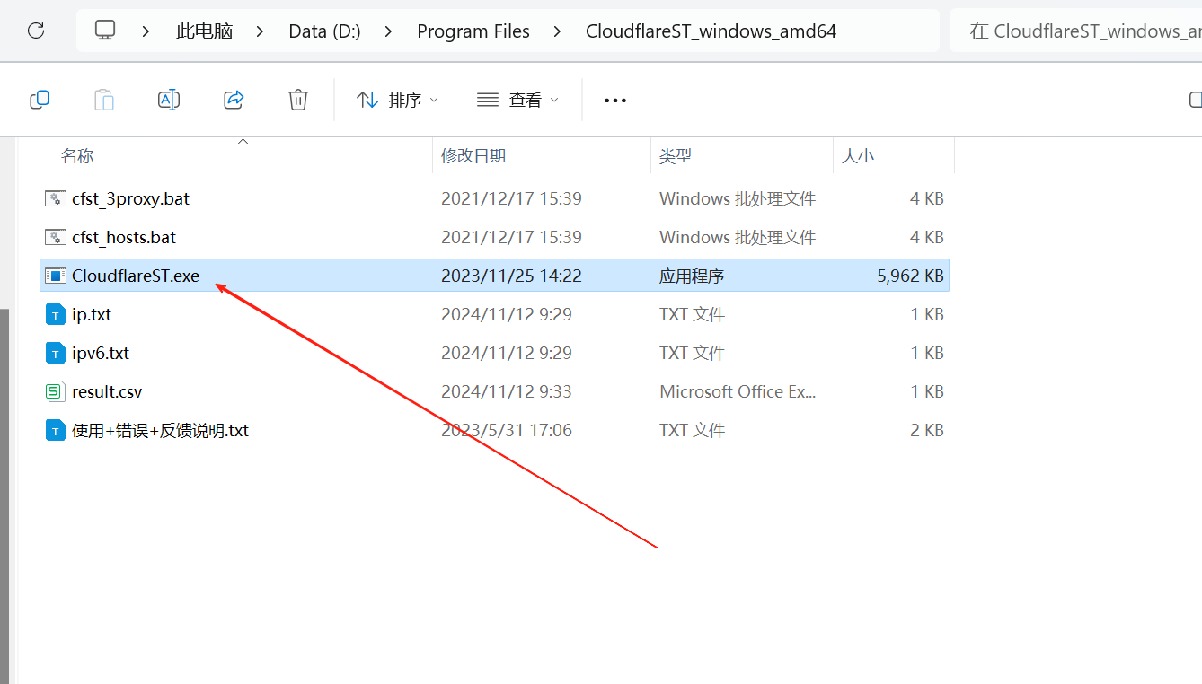1202x684 pixels.
Task: Click the ip.txt file icon
Action: [56, 314]
